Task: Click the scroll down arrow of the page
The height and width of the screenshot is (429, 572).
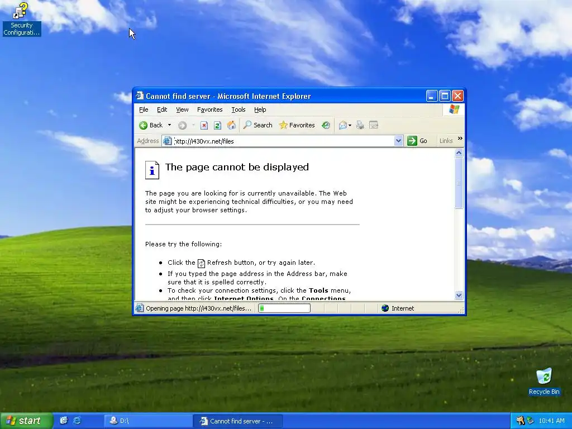Action: (x=459, y=295)
